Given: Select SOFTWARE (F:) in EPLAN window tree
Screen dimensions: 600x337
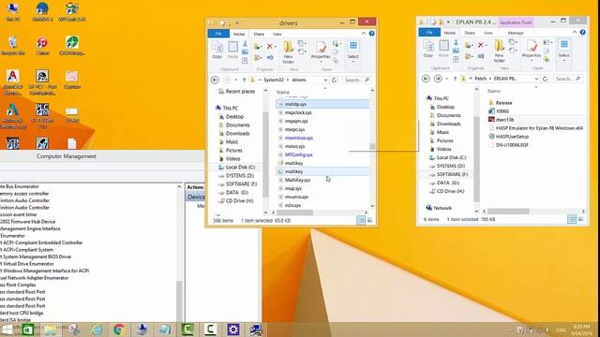Looking at the screenshot, I should tap(452, 174).
